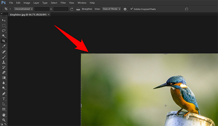Viewport: 218px width, 126px height.
Task: Toggle Delete Cropped Pixels checkbox
Action: 131,9
